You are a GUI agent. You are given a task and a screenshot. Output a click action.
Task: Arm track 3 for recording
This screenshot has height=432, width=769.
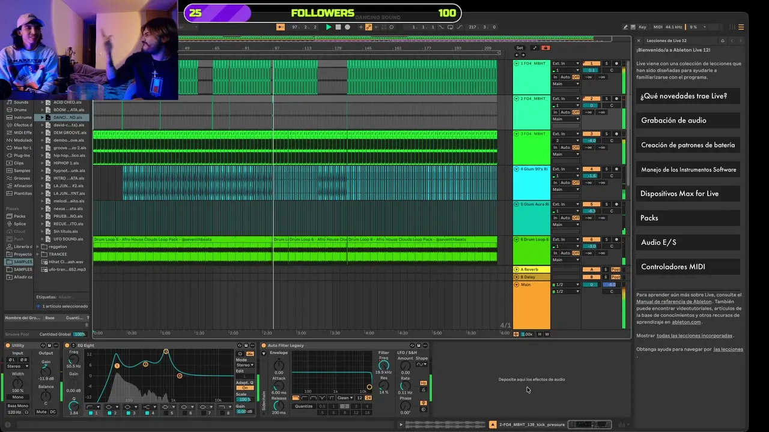[x=616, y=134]
